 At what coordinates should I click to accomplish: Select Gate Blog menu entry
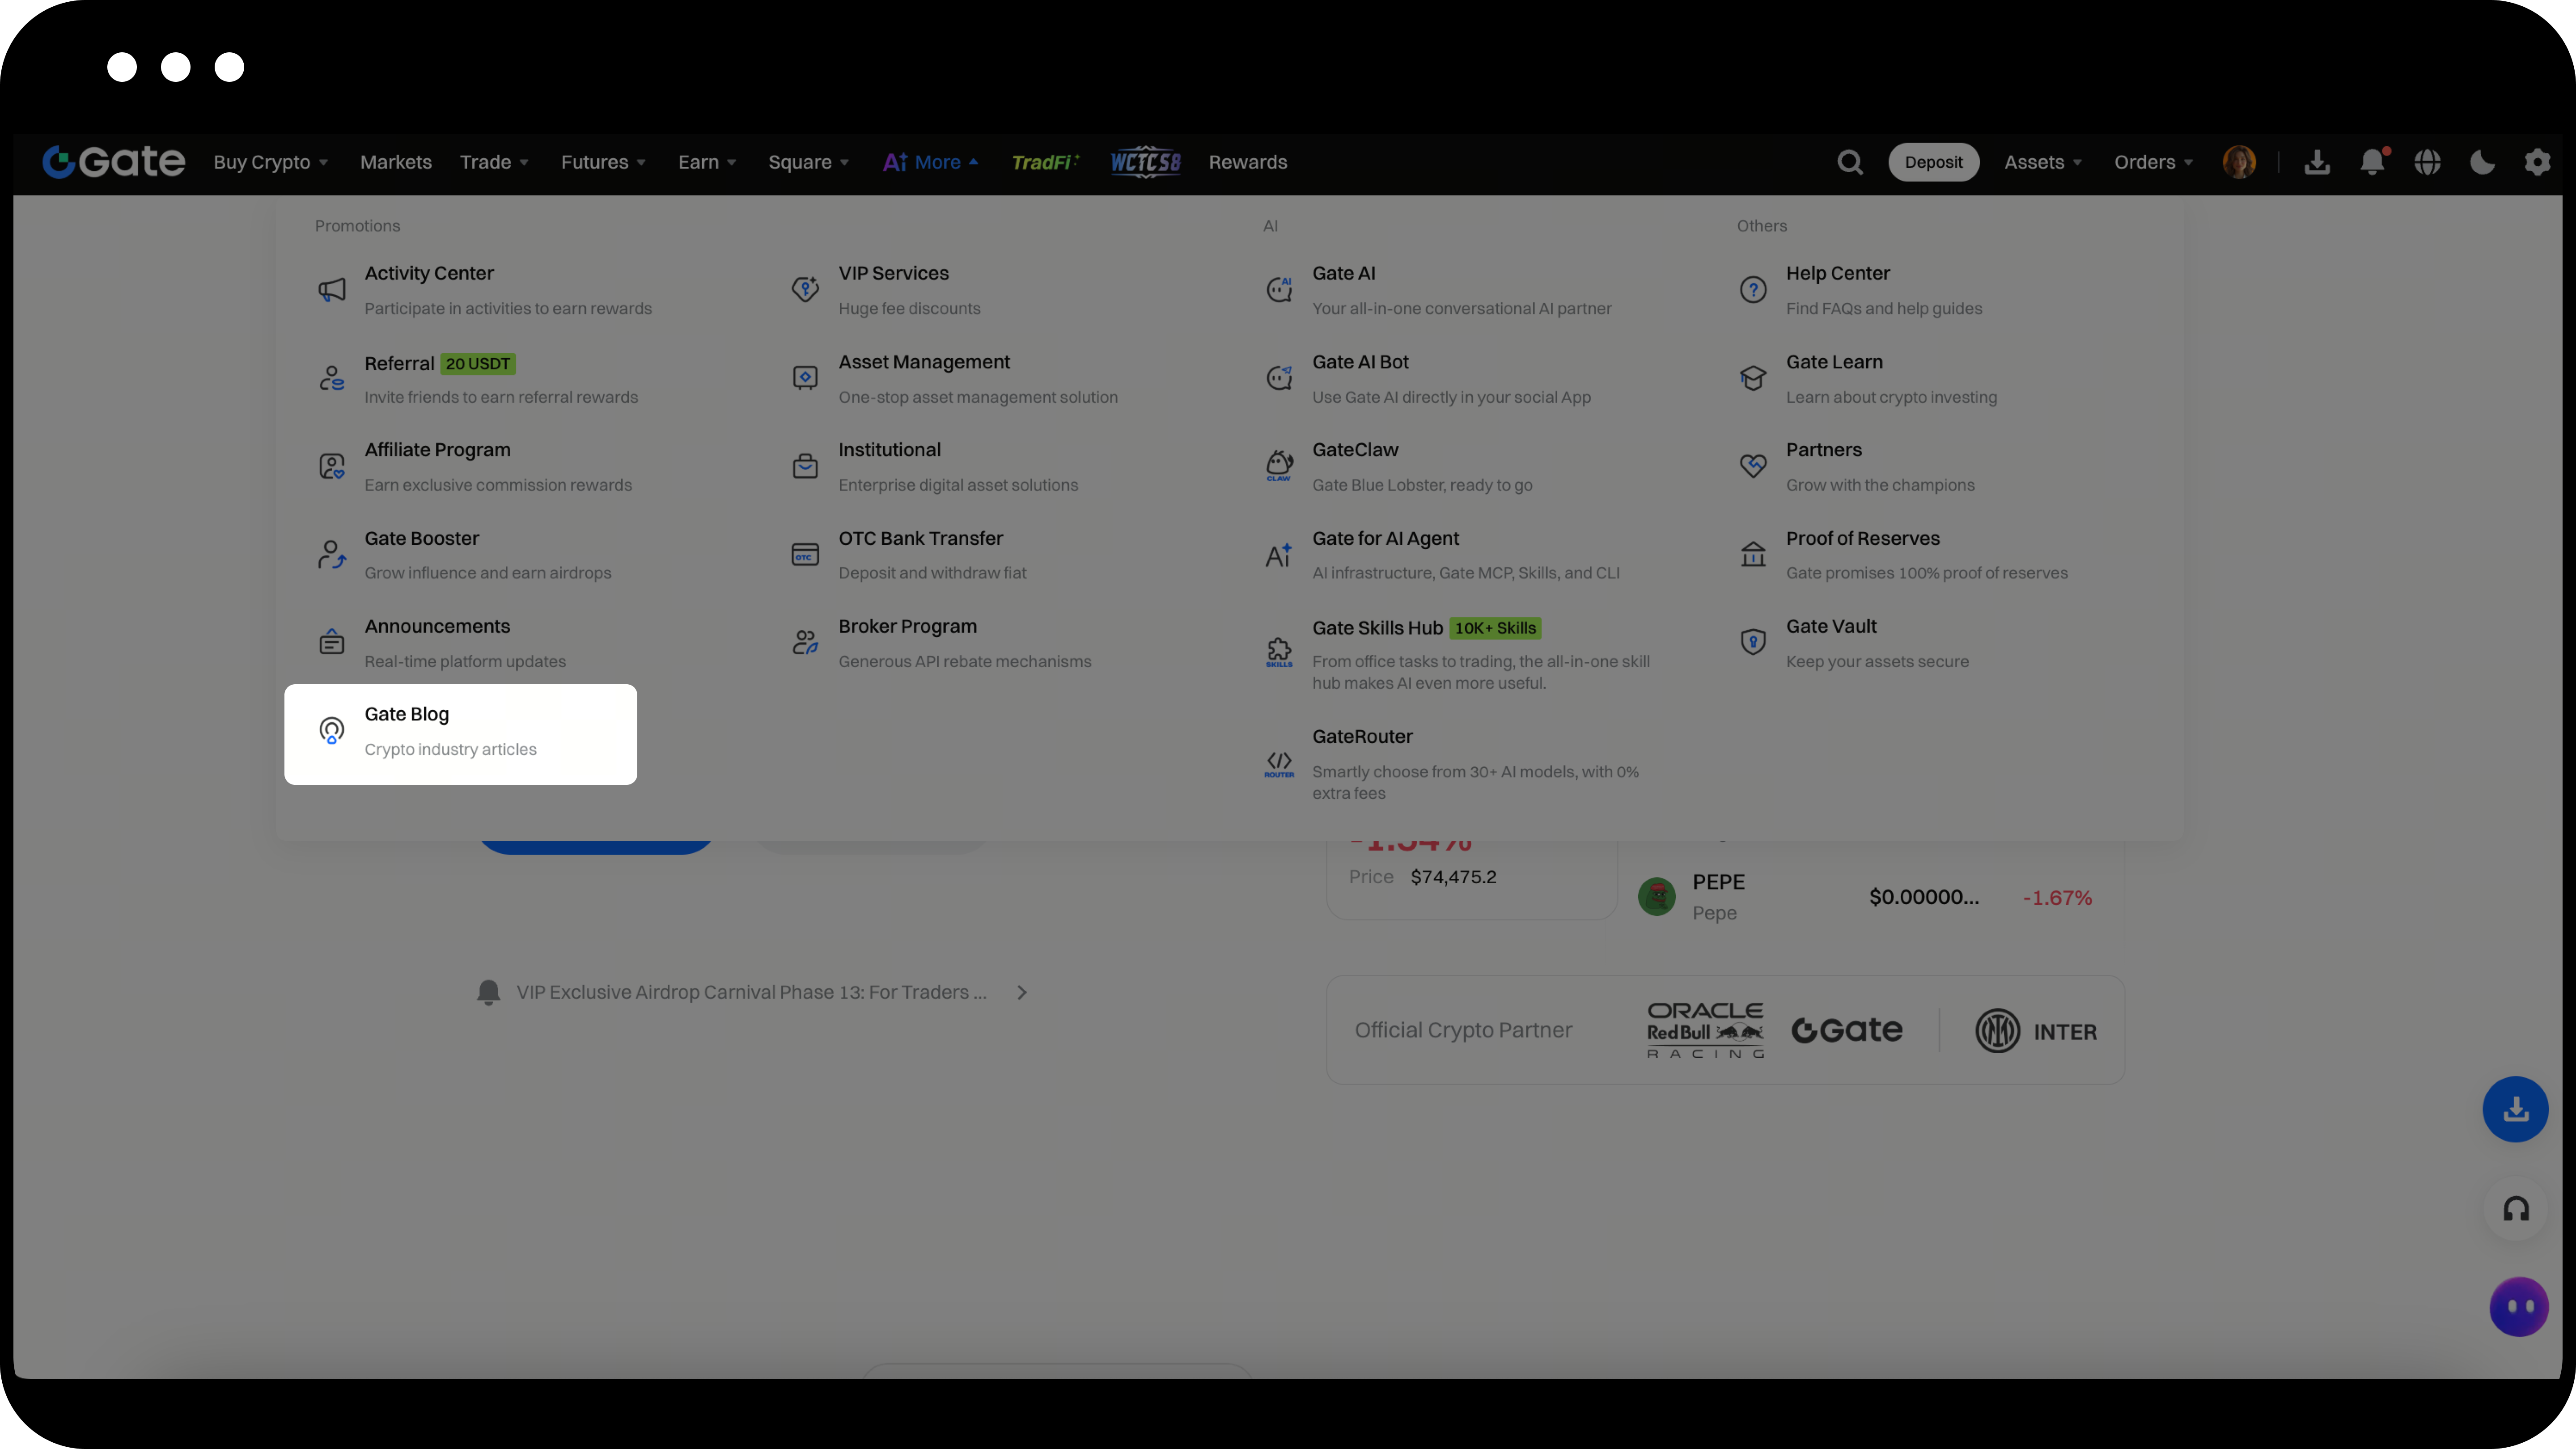click(x=460, y=733)
